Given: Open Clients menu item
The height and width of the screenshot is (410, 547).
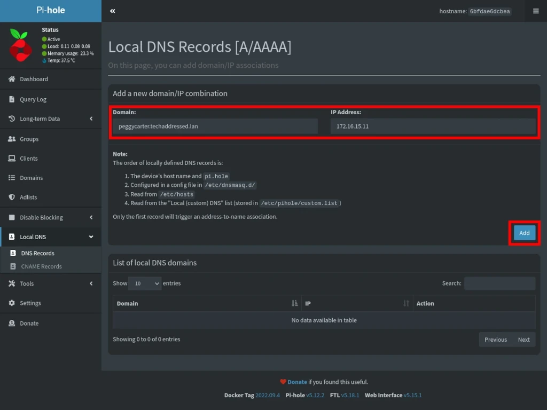Looking at the screenshot, I should point(51,158).
